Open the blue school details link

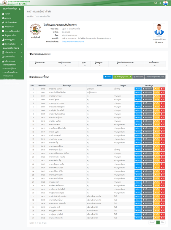click(73, 42)
